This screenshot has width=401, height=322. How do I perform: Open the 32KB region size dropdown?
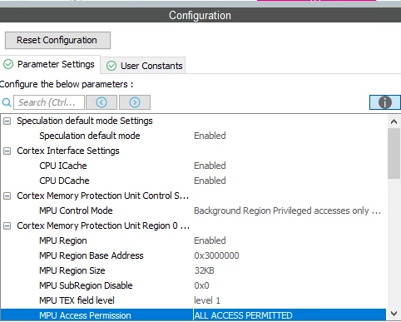[x=204, y=270]
